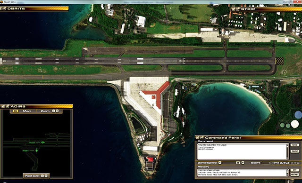This screenshot has height=183, width=302.
Task: Click the first icon in the Command Panel header
Action: click(x=198, y=137)
